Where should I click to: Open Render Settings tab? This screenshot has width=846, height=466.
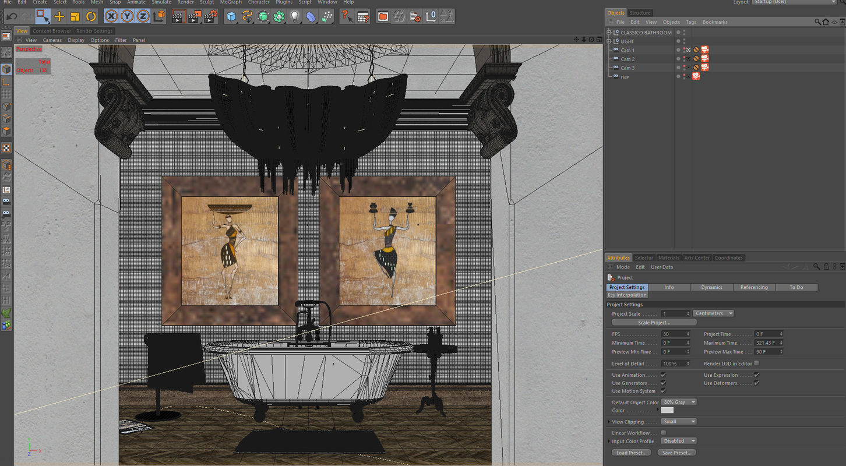point(94,31)
